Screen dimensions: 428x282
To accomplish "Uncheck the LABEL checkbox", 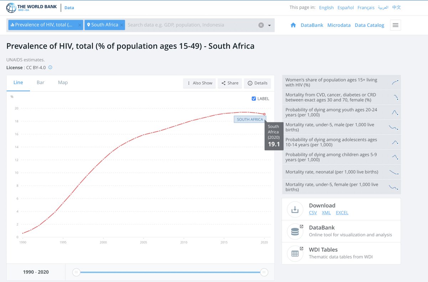I will pos(254,99).
